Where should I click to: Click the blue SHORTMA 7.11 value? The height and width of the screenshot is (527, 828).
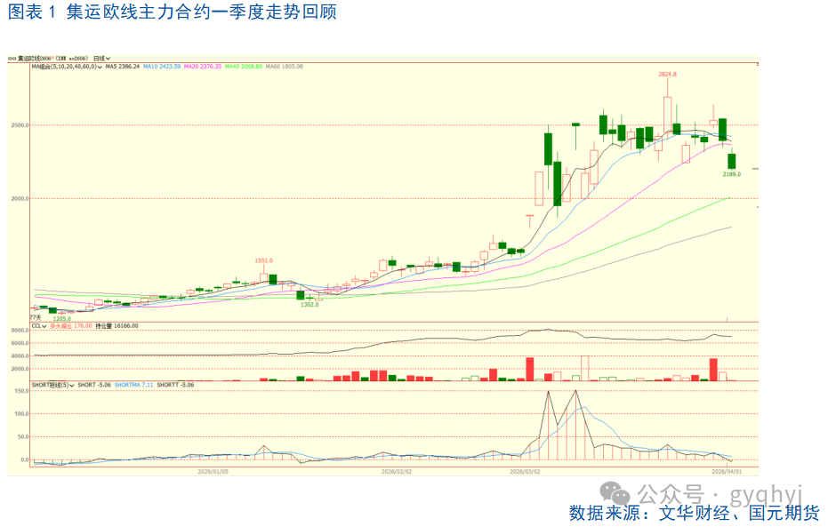click(133, 385)
